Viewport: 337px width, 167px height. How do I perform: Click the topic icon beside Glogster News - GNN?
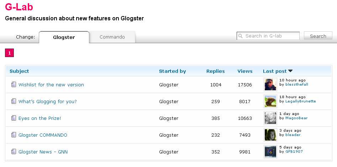coord(14,152)
